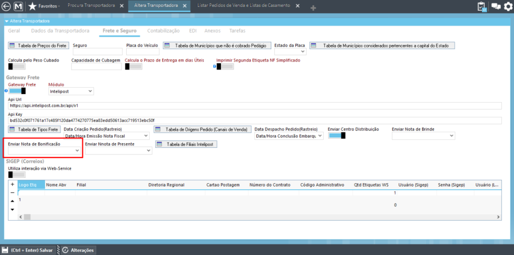Viewport: 514px width, 255px height.
Task: Move SIGEP grid row down
Action: [13, 209]
